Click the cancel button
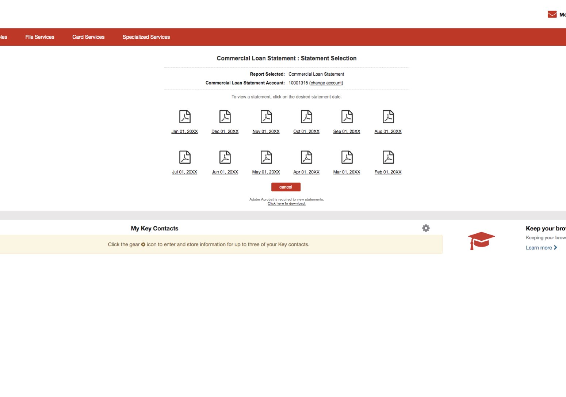 [286, 187]
